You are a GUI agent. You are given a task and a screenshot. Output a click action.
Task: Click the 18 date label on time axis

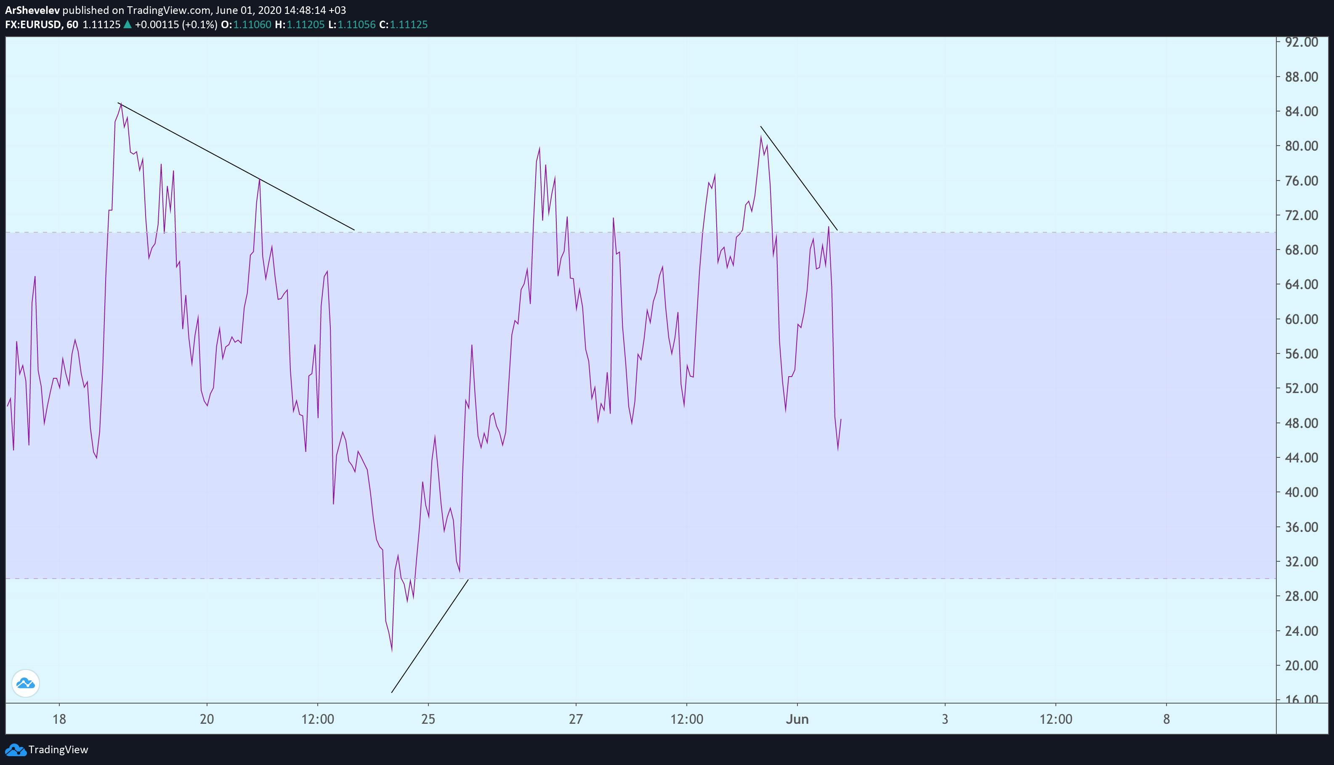[59, 719]
